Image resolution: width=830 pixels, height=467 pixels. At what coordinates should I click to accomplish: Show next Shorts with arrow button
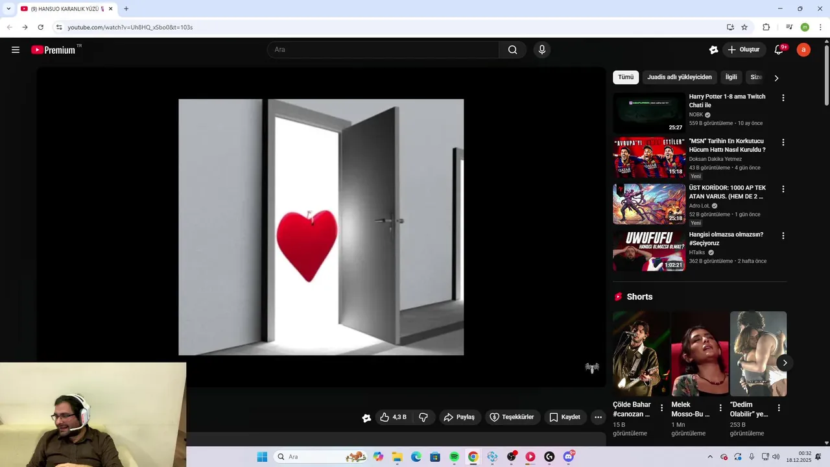(x=785, y=363)
